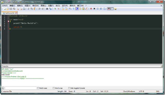The width and height of the screenshot is (165, 95).
Task: Play back the recorded macro
Action: pyautogui.click(x=98, y=9)
